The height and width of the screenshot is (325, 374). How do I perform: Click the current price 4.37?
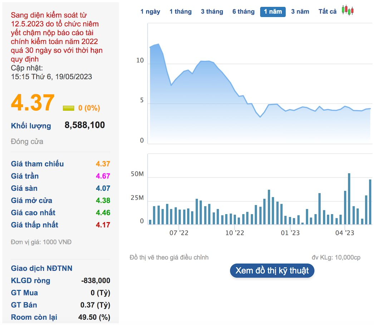tap(33, 103)
